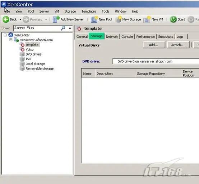Open the Templates menu
199x184 pixels.
(x=89, y=11)
